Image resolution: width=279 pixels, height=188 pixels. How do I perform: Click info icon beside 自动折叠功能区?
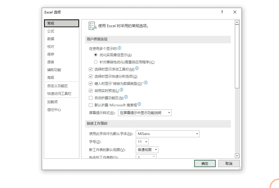(x=126, y=97)
